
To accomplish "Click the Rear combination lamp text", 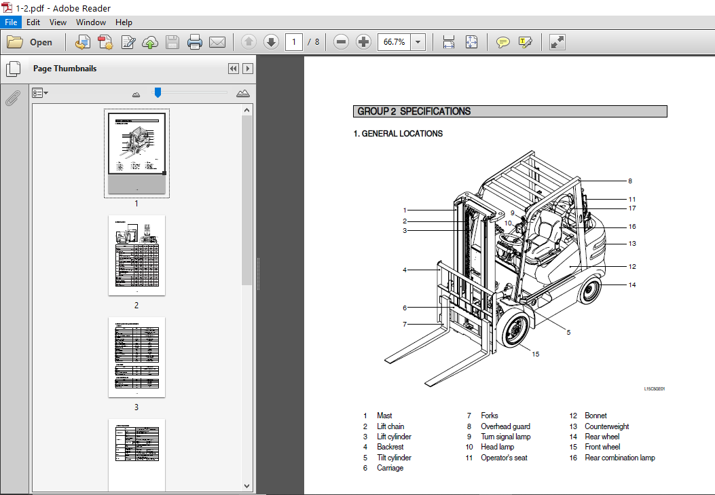I will [x=620, y=458].
